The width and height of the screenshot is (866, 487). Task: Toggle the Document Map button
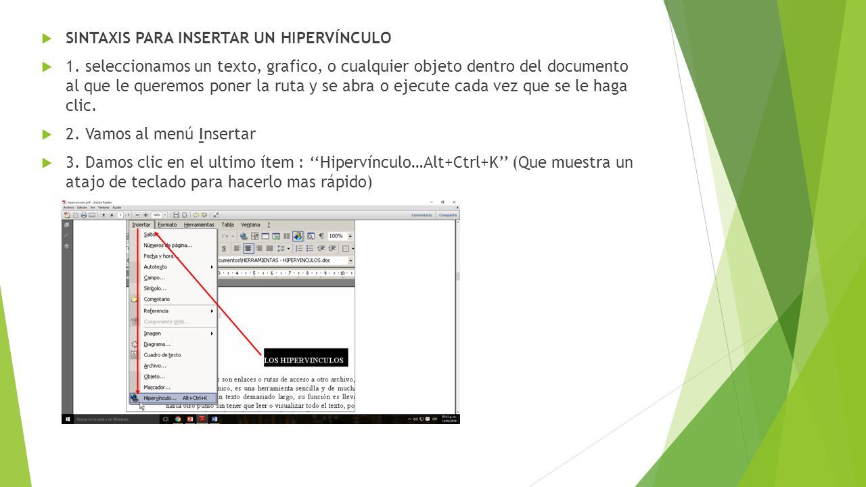[x=311, y=236]
